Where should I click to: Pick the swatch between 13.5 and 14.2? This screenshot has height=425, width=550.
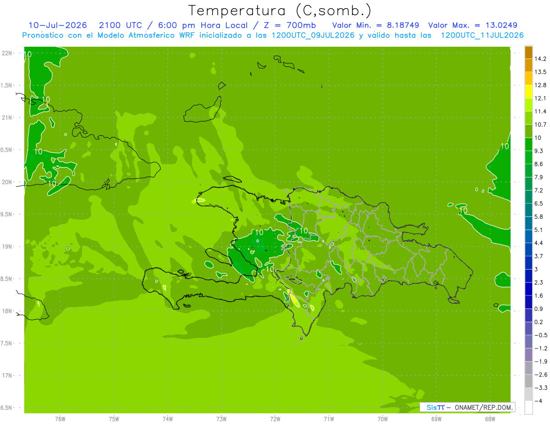pos(528,66)
